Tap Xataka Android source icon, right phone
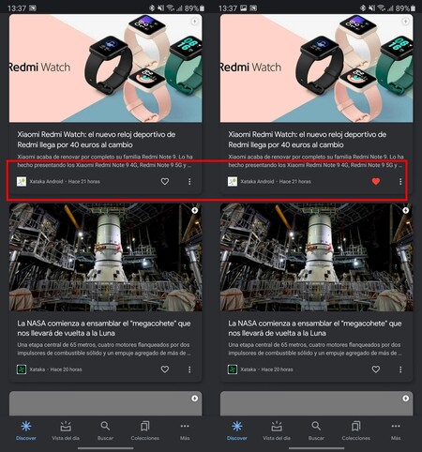 tap(233, 181)
